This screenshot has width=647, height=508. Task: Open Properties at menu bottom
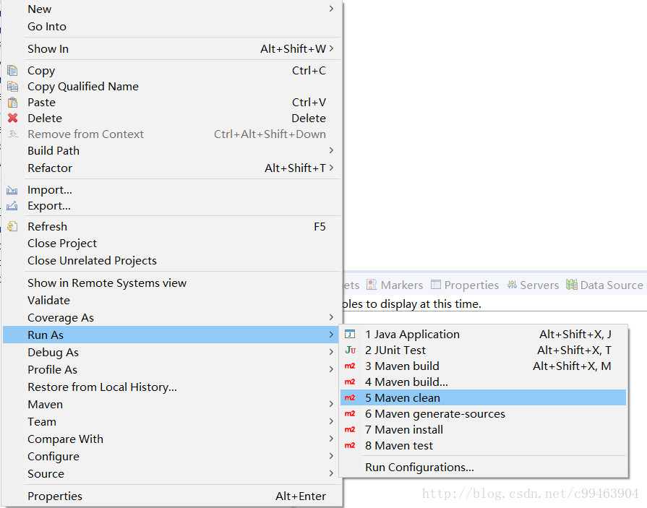(171, 496)
